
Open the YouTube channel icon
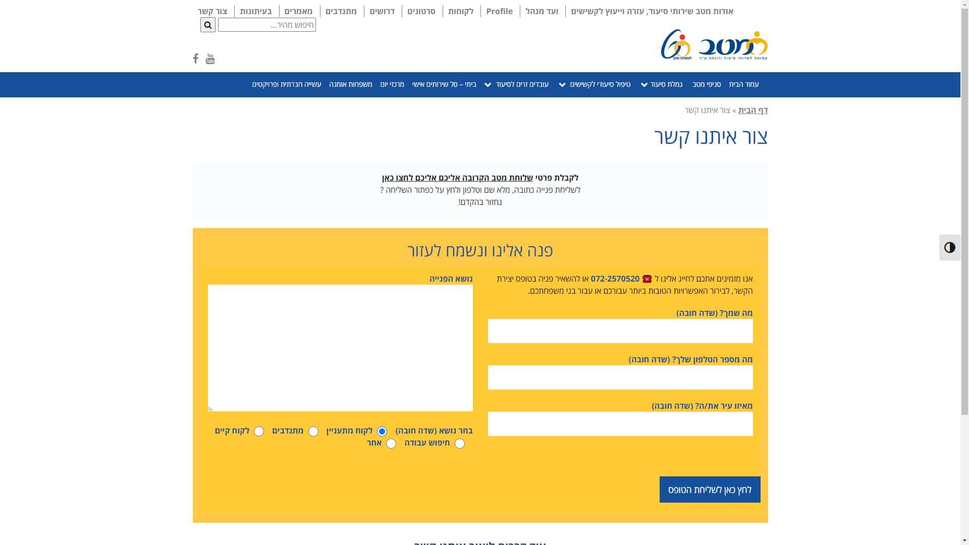pos(210,59)
